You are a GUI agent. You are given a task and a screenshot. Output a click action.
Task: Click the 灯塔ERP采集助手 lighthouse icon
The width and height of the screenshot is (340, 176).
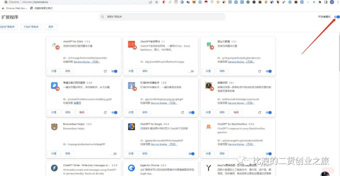point(132,86)
